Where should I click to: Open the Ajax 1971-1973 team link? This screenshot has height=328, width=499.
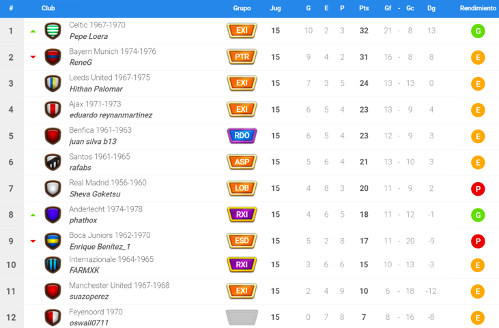click(x=95, y=104)
